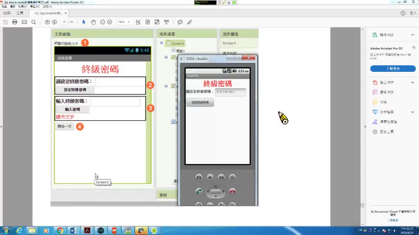The width and height of the screenshot is (419, 235).
Task: Expand the 建立 PDF chevron
Action: 412,82
